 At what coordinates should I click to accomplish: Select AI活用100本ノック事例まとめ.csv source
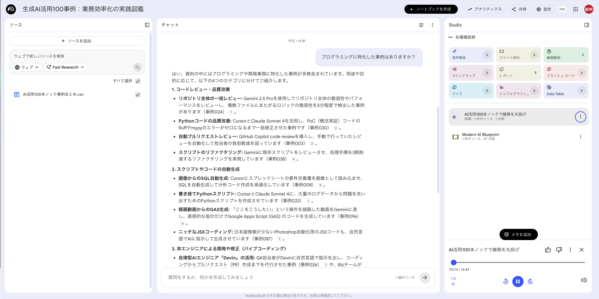[x=77, y=94]
